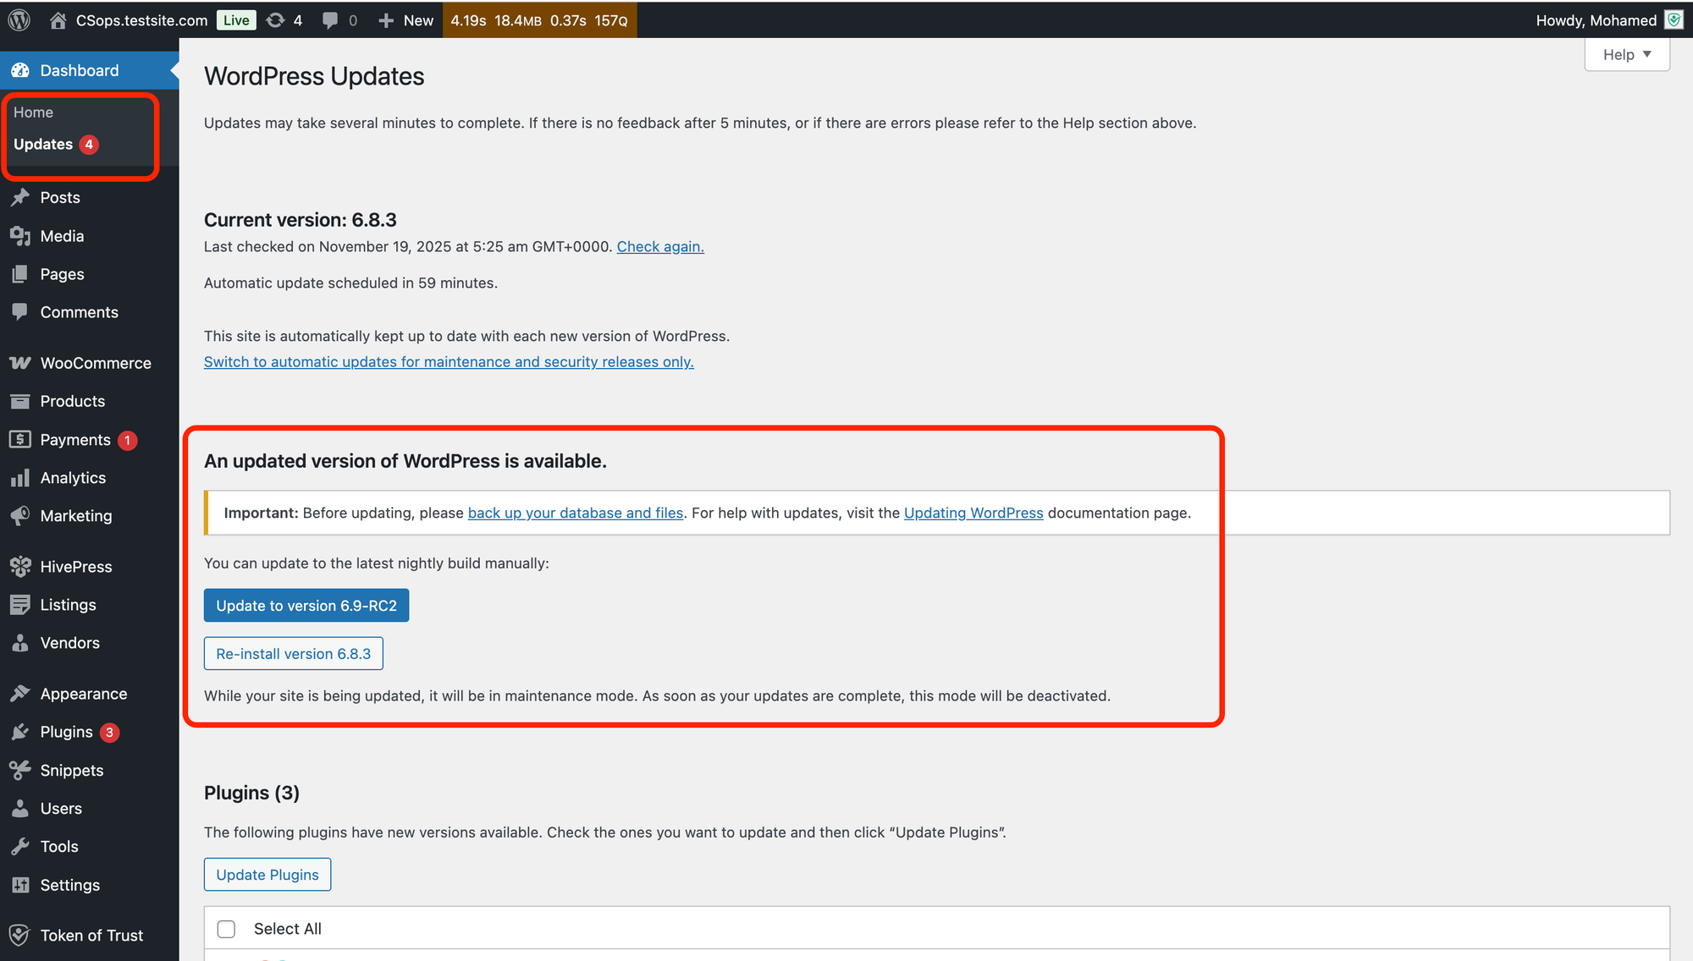Check the Select All plugins checkbox
Image resolution: width=1693 pixels, height=961 pixels.
click(x=226, y=929)
